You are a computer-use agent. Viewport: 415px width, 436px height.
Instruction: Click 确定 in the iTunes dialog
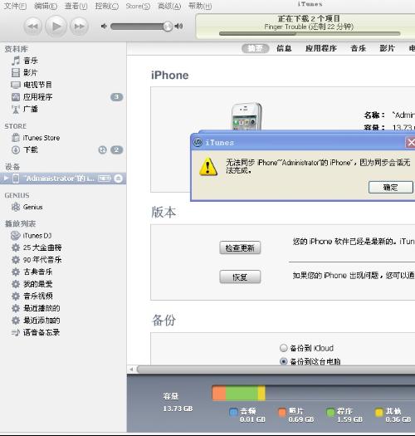click(x=391, y=187)
